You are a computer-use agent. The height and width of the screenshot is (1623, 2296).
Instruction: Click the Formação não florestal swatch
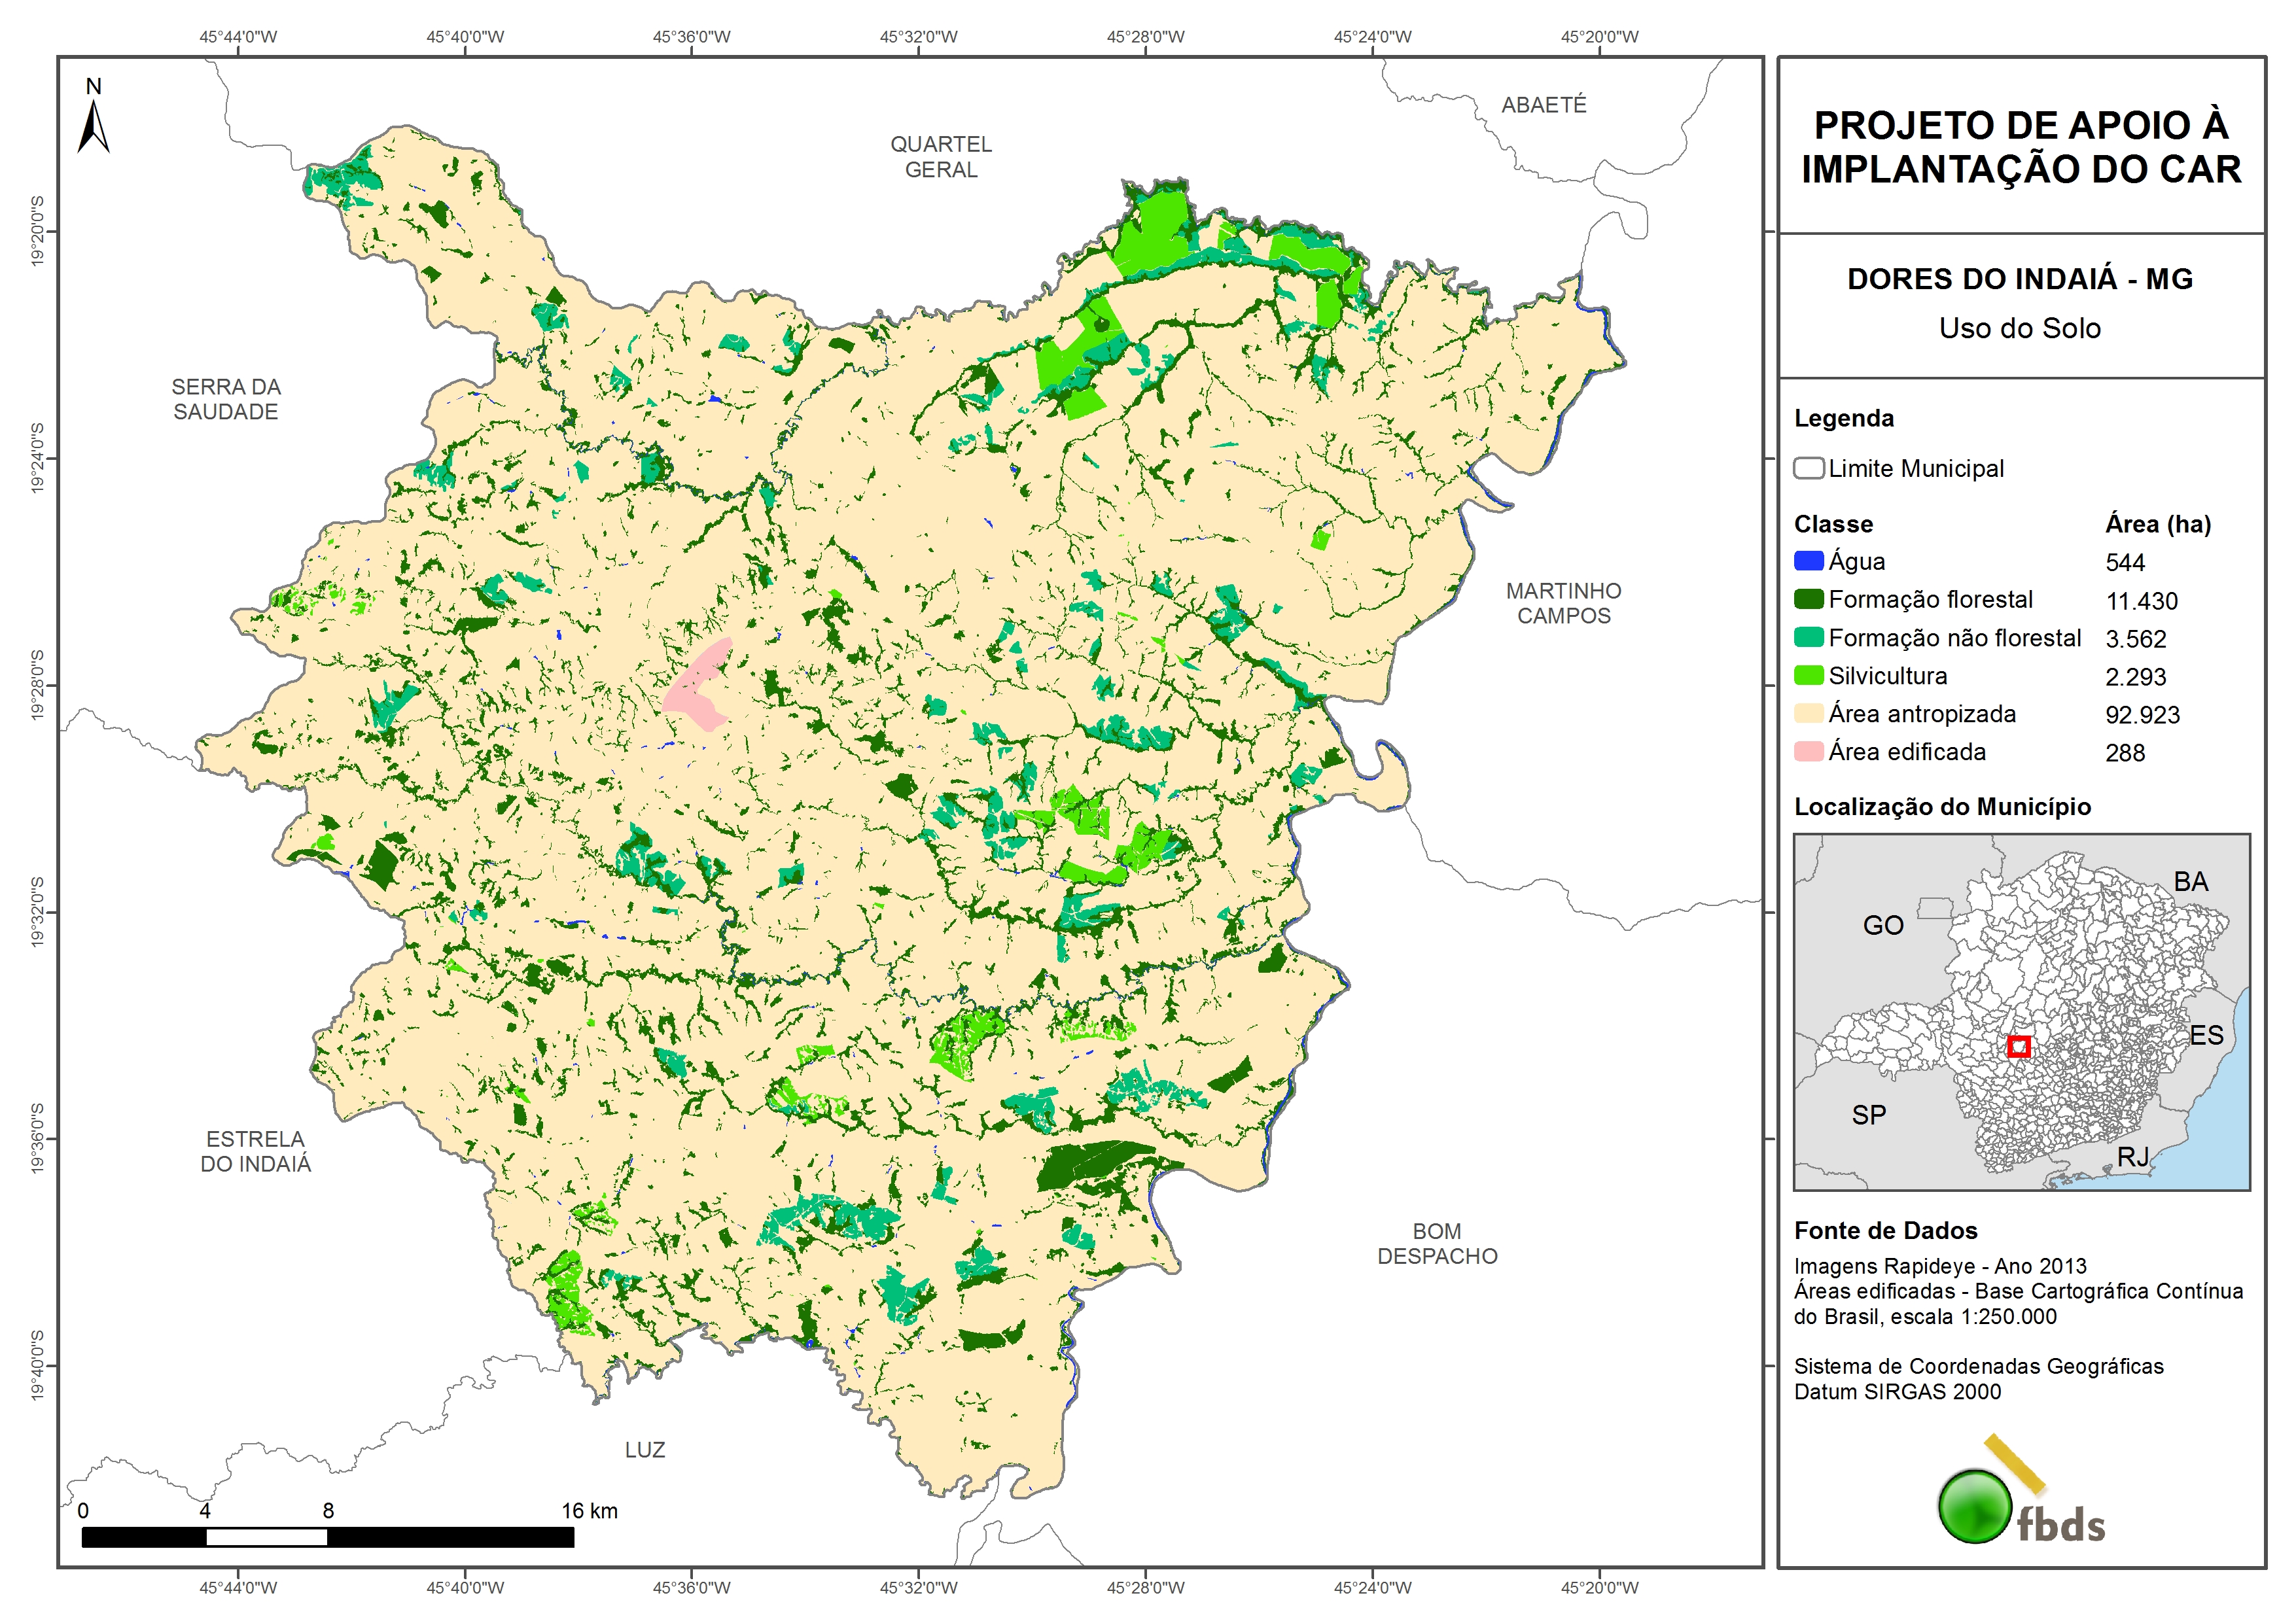1808,638
